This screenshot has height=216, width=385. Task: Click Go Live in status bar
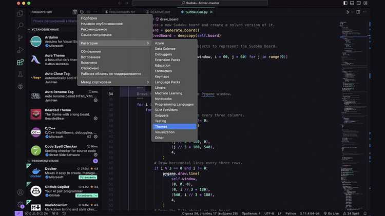(331, 213)
